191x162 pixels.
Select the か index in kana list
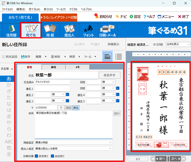coord(9,85)
